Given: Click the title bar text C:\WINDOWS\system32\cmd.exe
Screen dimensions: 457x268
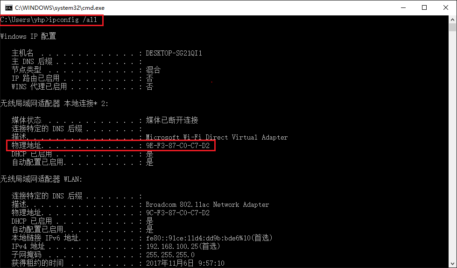Looking at the screenshot, I should tap(60, 7).
